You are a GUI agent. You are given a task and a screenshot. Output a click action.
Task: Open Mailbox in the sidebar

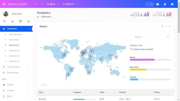pos(11,85)
